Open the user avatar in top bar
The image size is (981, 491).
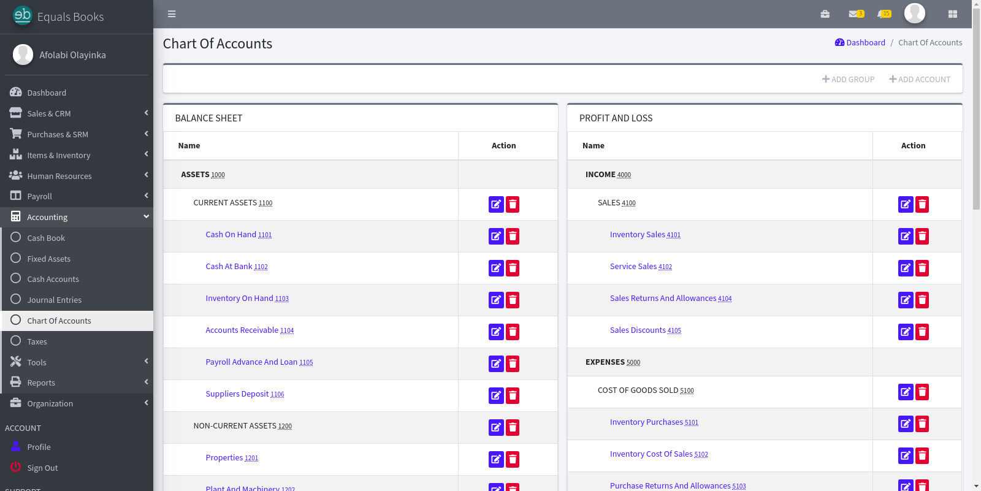(915, 13)
